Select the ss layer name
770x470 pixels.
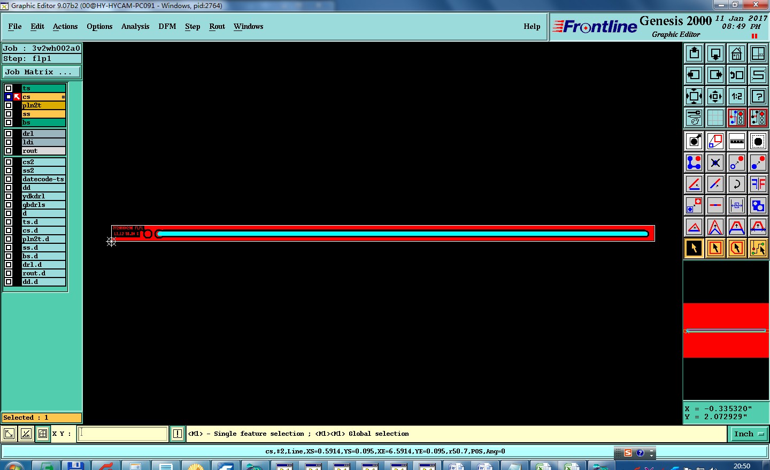click(x=43, y=114)
